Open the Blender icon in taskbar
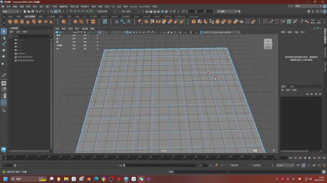Image resolution: width=327 pixels, height=183 pixels. pos(88,179)
